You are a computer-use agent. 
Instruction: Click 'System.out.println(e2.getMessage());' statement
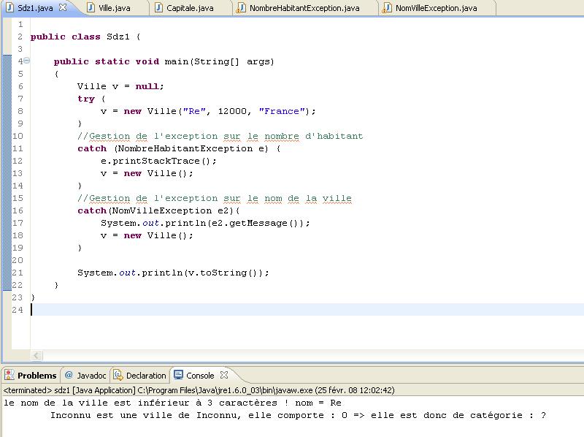205,223
